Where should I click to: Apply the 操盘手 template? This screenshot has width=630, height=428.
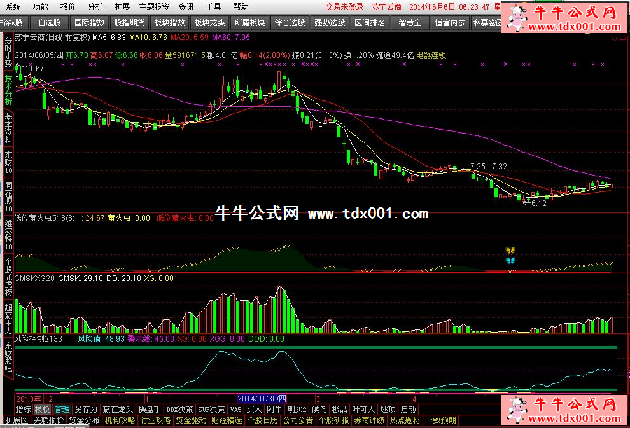150,410
